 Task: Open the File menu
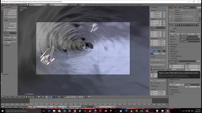coord(7,5)
